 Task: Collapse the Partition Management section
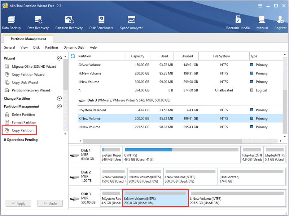pyautogui.click(x=59, y=106)
